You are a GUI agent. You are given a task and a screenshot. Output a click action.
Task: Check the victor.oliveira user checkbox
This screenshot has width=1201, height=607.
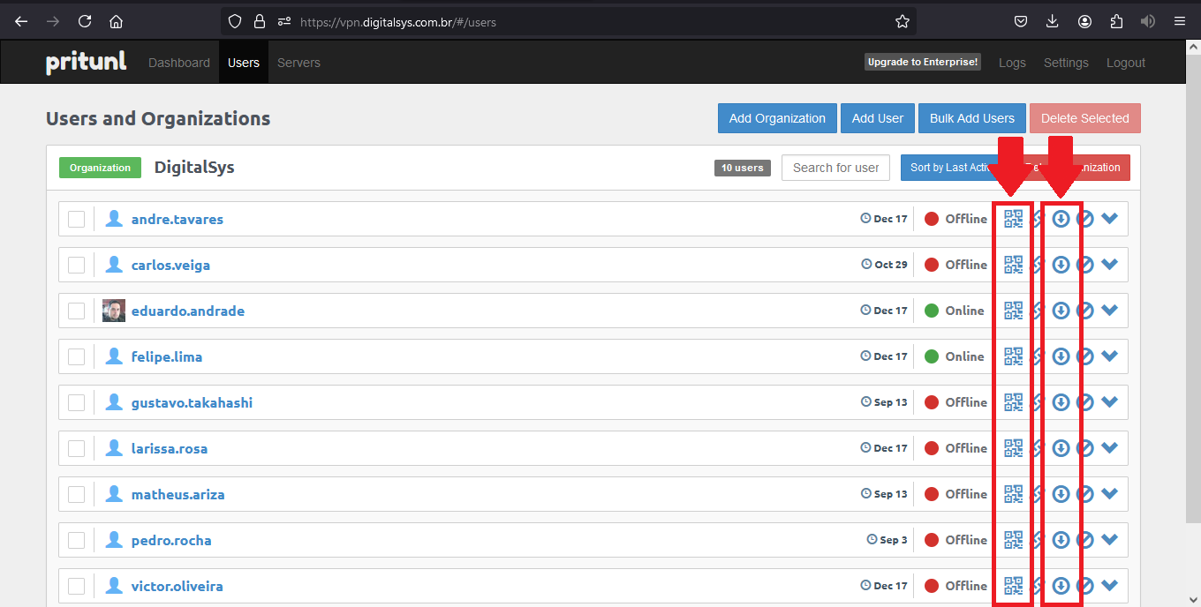(77, 586)
